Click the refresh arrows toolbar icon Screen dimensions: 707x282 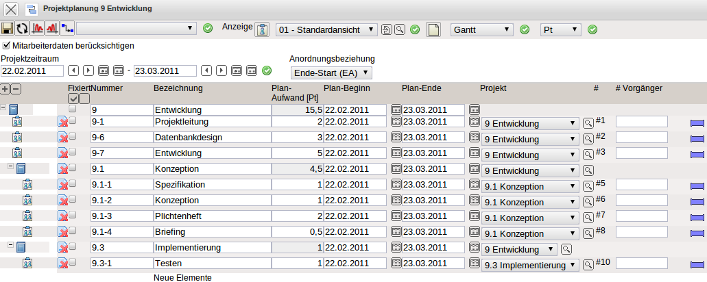[22, 29]
